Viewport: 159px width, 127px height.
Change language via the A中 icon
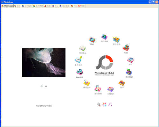tap(104, 104)
